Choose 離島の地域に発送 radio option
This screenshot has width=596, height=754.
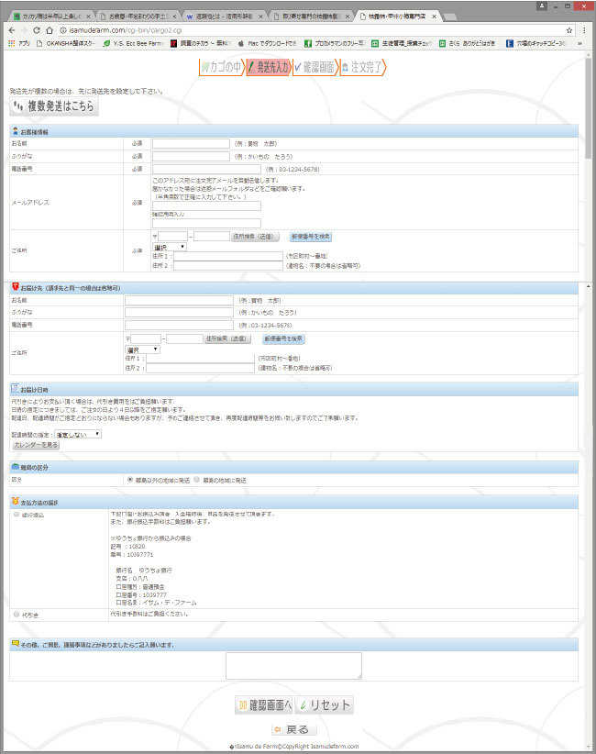click(x=196, y=480)
